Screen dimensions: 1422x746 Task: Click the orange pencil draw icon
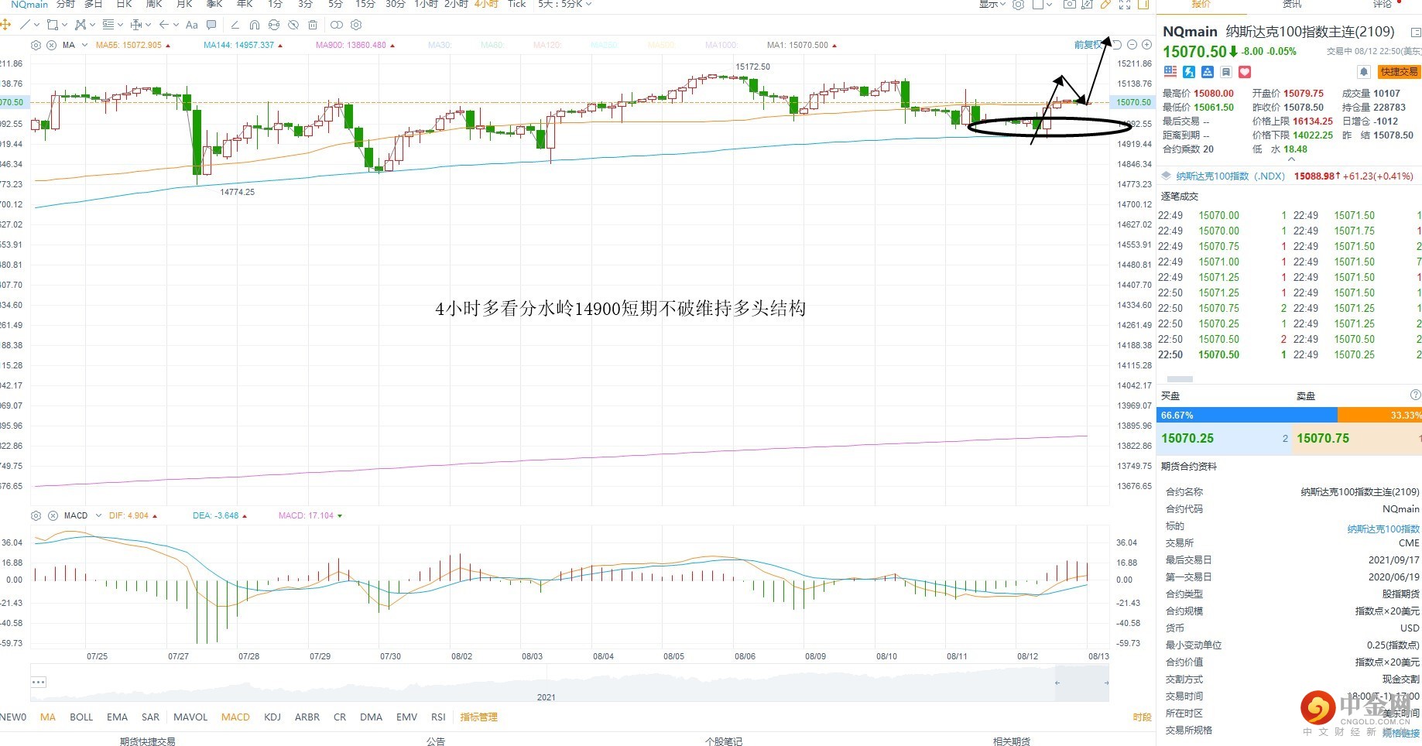point(1105,5)
